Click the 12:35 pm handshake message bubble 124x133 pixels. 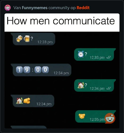pyautogui.click(x=96, y=117)
